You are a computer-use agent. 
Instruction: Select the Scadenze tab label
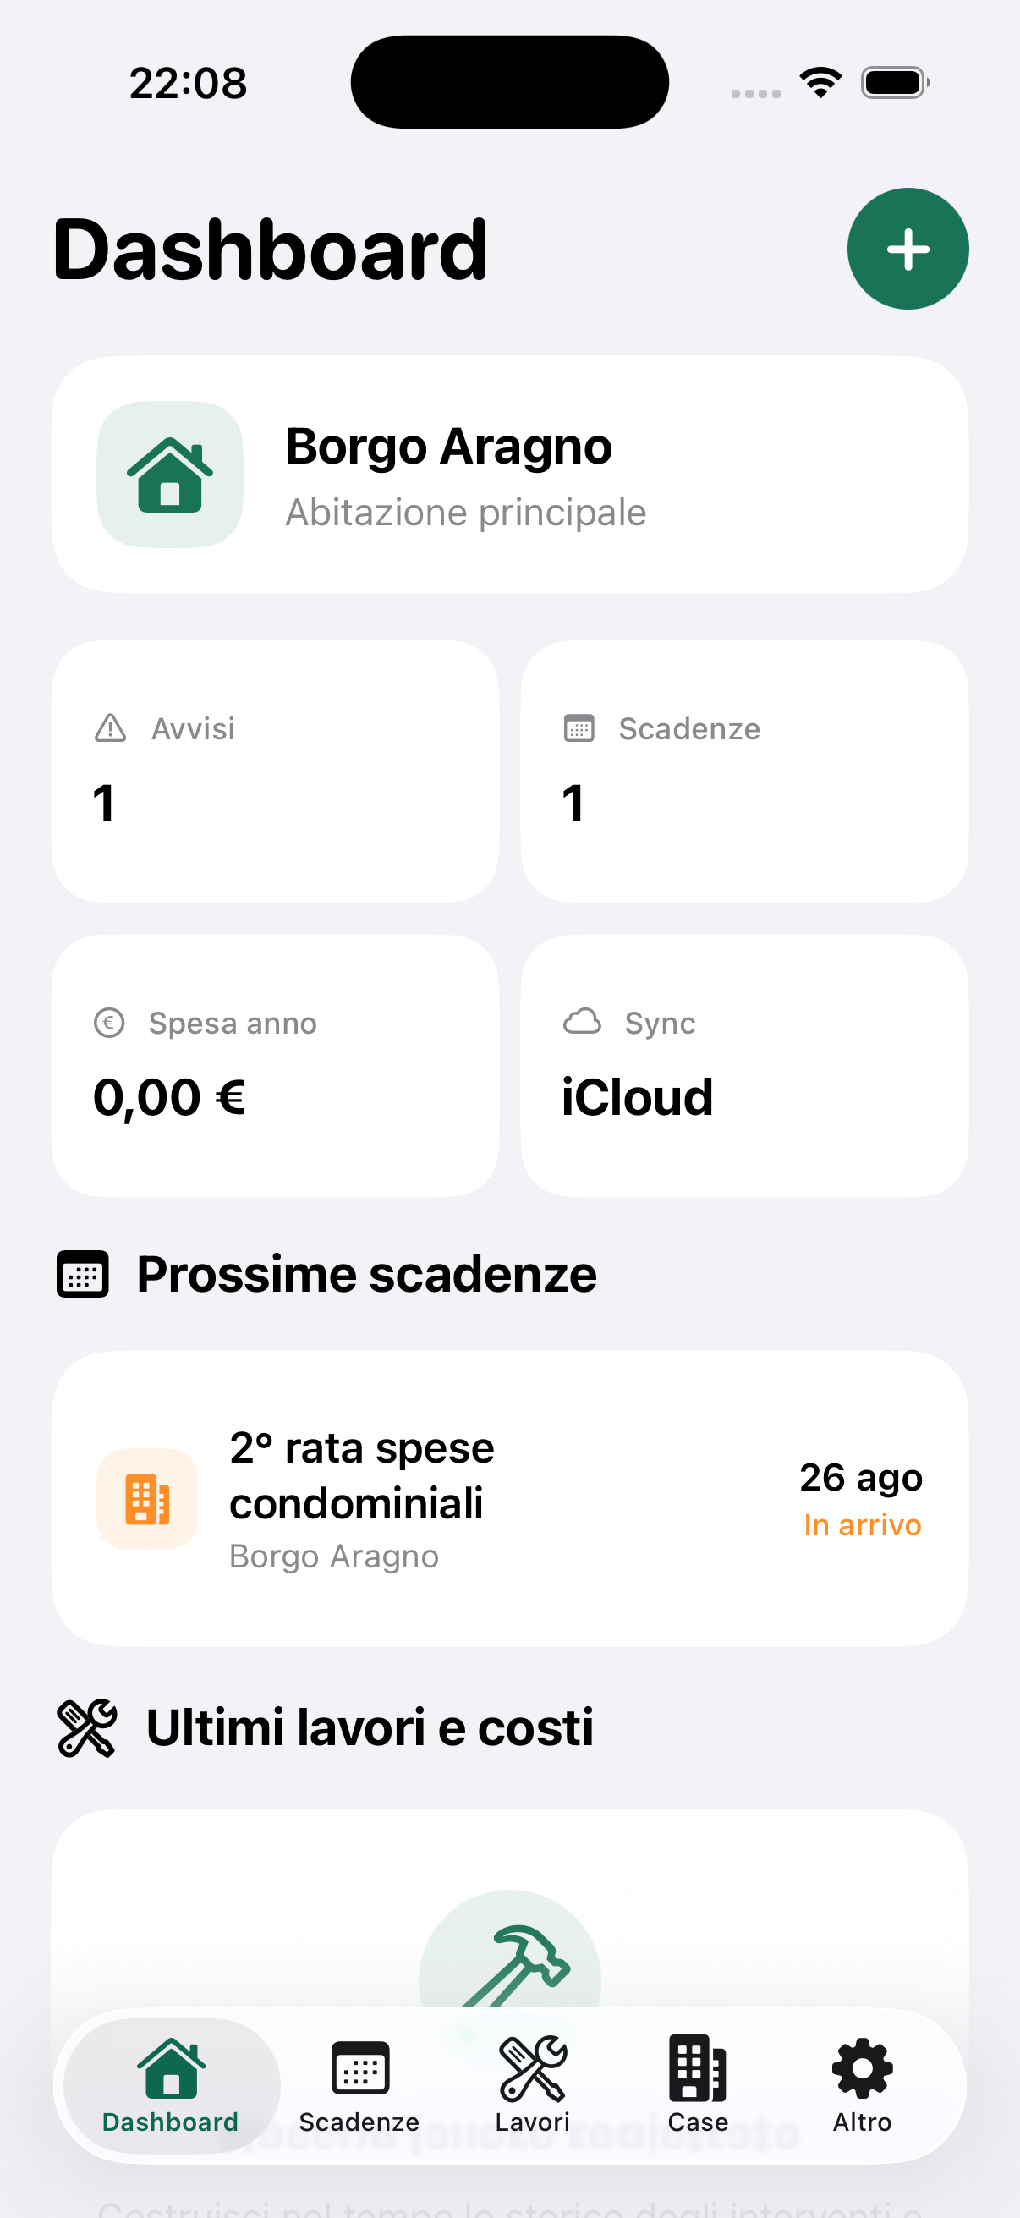pyautogui.click(x=359, y=2122)
